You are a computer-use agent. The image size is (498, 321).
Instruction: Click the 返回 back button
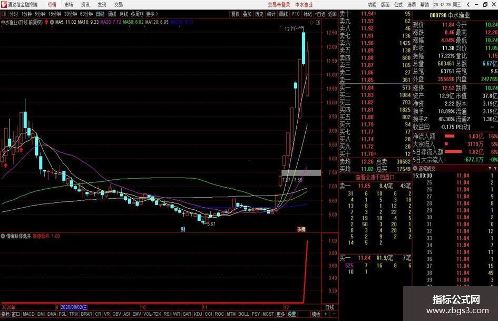coord(332,14)
